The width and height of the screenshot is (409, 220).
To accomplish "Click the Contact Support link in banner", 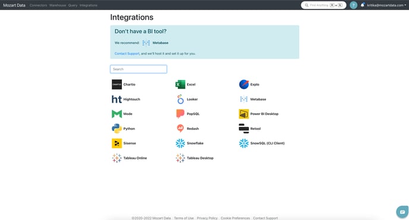I will pos(127,53).
